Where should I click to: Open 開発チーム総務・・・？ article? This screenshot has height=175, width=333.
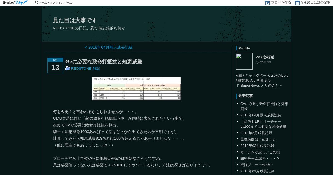pos(260,158)
